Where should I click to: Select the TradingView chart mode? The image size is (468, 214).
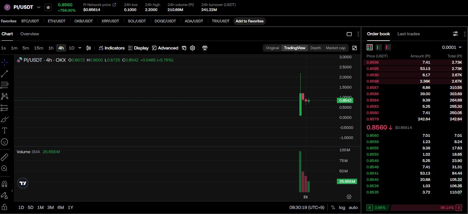point(294,48)
